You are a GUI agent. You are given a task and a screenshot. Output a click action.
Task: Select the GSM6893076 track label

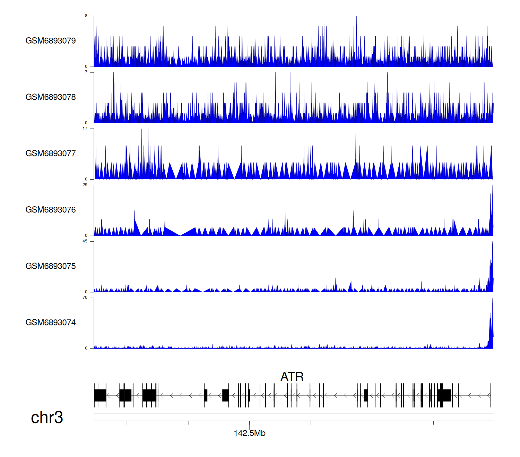point(51,210)
